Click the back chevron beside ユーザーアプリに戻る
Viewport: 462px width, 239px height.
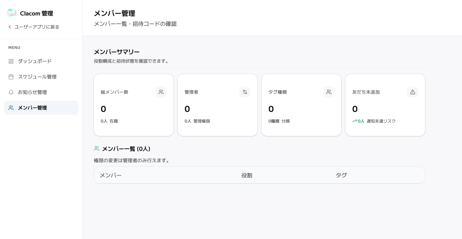[x=10, y=27]
